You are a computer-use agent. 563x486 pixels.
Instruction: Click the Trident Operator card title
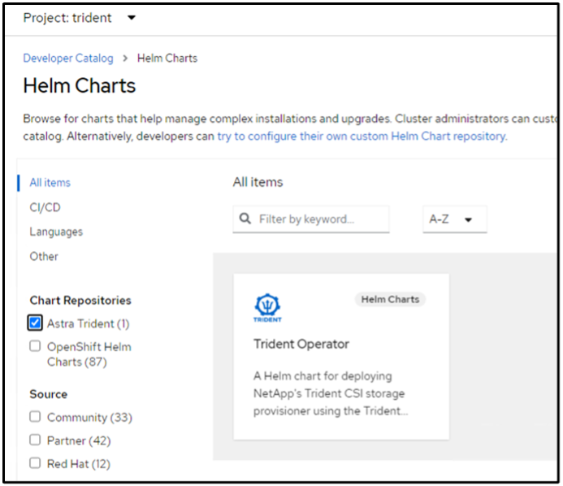point(301,344)
